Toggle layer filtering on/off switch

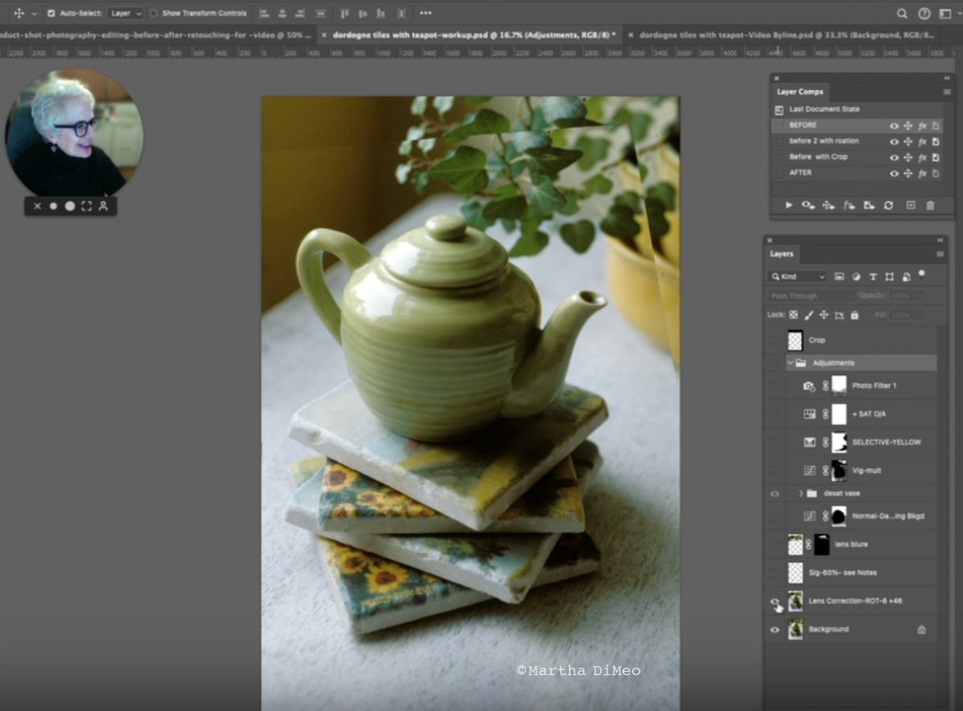point(921,274)
